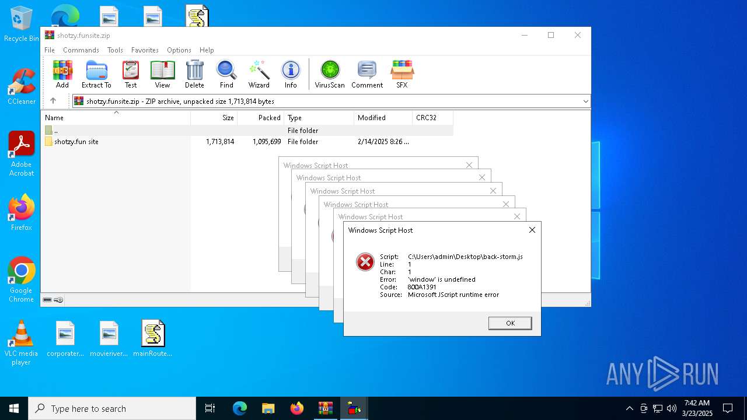Create SFX self-extracting archive
This screenshot has width=747, height=420.
click(x=402, y=74)
